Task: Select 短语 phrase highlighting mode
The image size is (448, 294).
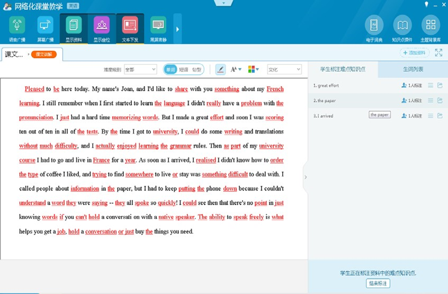Action: (184, 69)
